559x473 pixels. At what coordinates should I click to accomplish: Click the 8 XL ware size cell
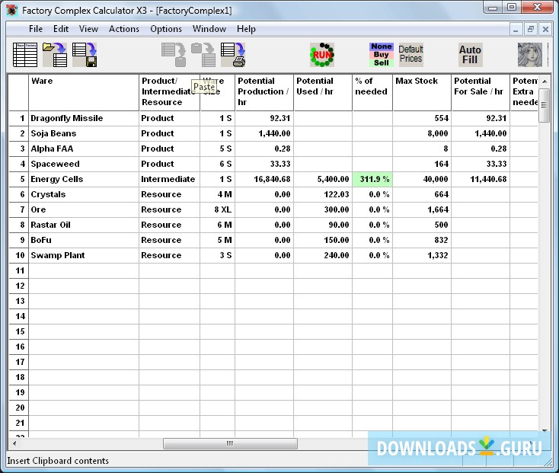click(x=218, y=209)
